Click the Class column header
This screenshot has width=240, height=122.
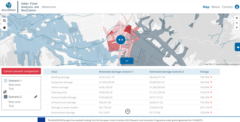(x=54, y=72)
